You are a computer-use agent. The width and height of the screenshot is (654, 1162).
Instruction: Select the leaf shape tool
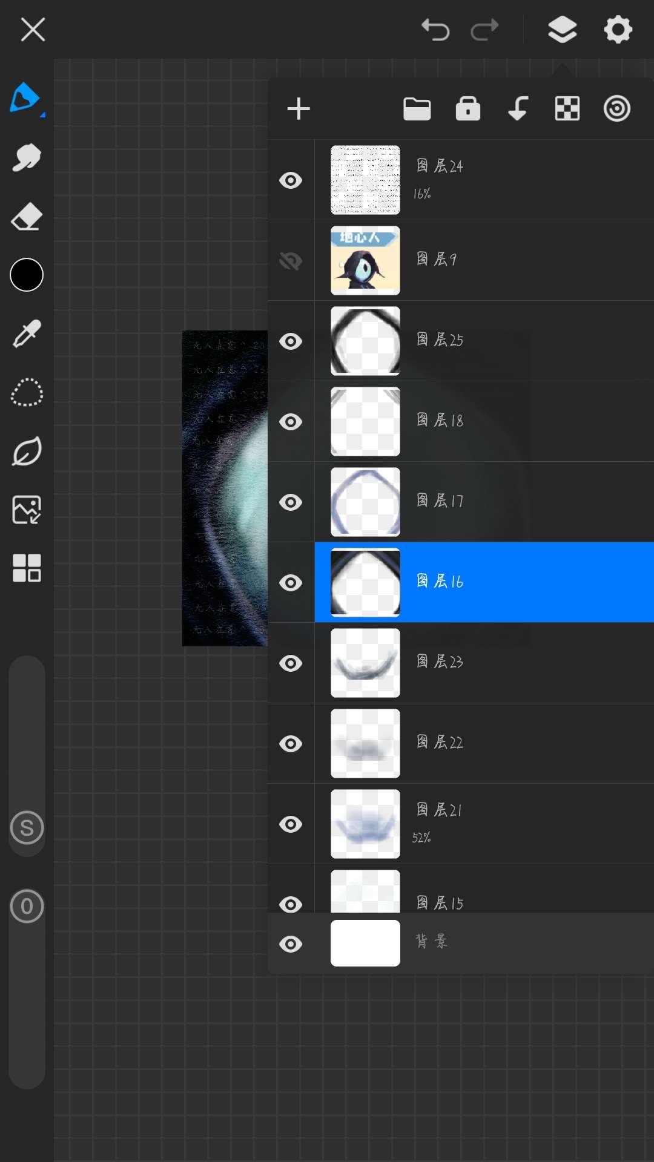coord(27,451)
